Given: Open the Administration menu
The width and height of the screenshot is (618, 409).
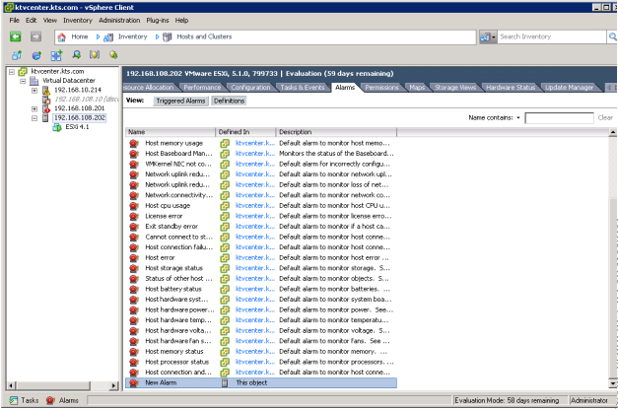Looking at the screenshot, I should point(119,20).
